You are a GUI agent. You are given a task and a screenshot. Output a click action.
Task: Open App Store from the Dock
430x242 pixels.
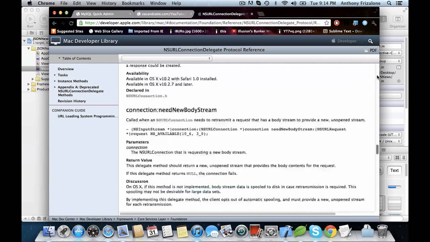pos(79,231)
